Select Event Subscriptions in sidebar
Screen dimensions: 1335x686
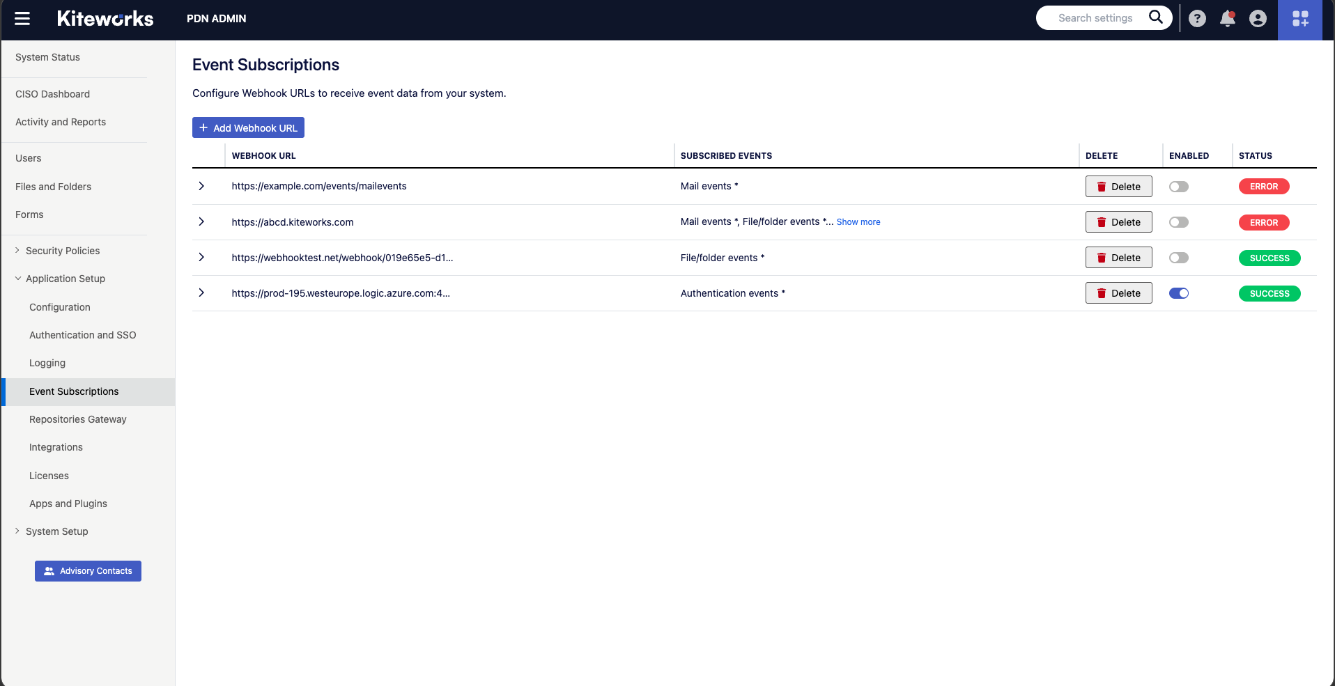[88, 391]
